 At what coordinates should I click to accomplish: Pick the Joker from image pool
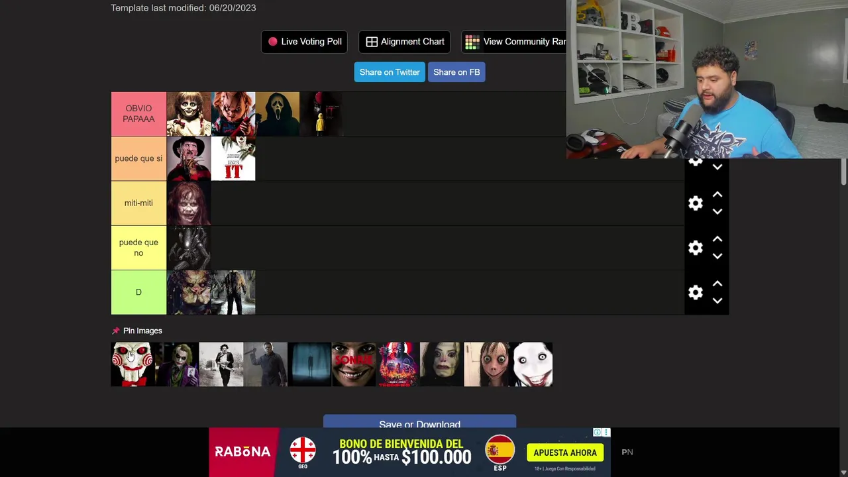[x=177, y=364]
